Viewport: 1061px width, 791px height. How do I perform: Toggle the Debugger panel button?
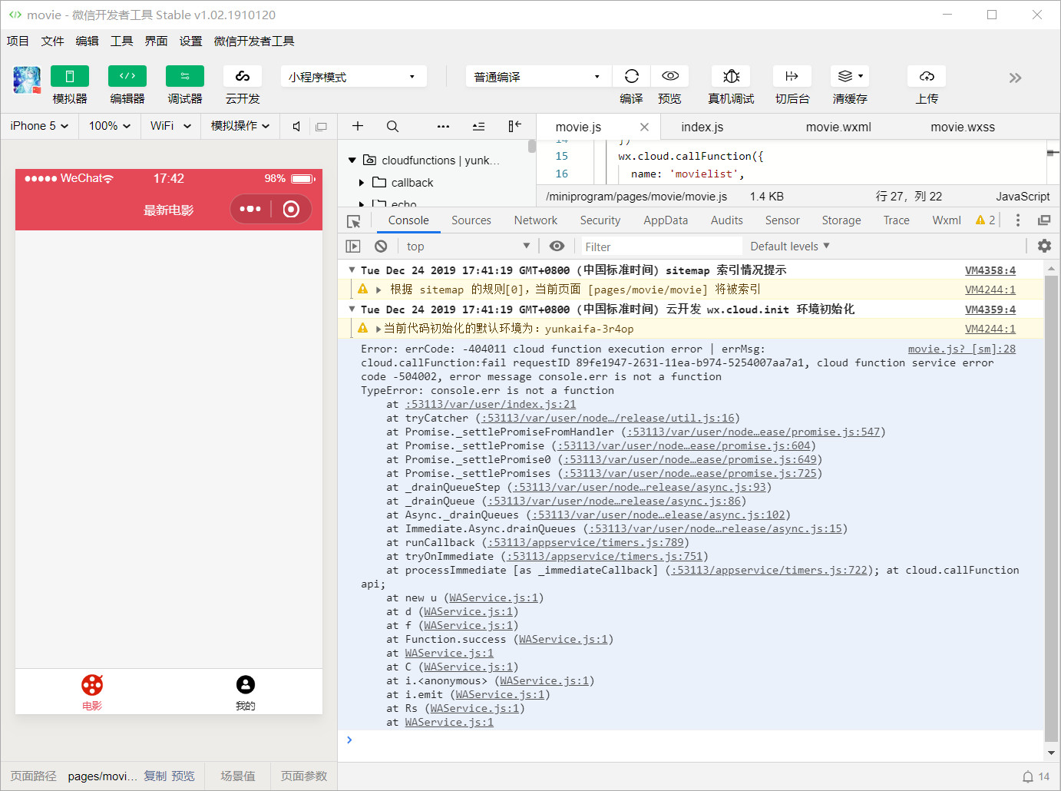[185, 76]
